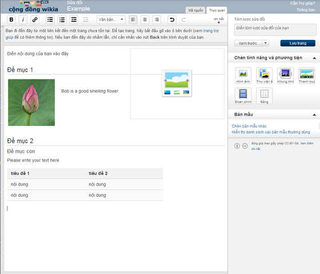Screen dimensions: 320x274
Task: Open the Chèn bản mẫu khác link
Action: [x=249, y=126]
